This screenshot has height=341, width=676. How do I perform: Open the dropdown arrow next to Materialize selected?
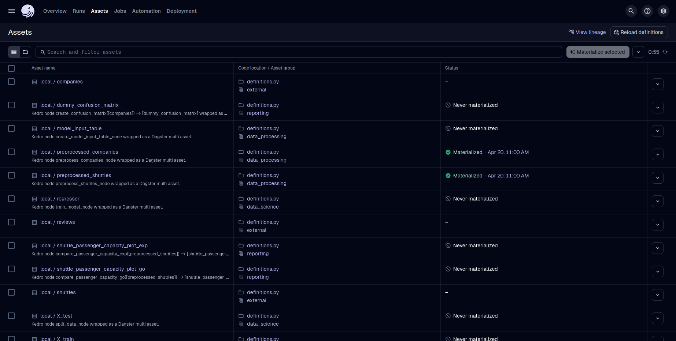pos(638,52)
